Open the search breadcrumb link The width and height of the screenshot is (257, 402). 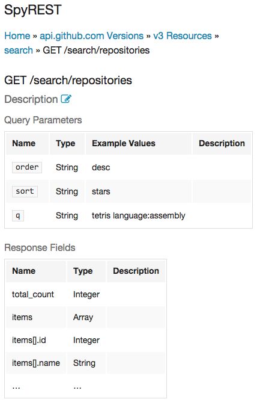coord(19,51)
